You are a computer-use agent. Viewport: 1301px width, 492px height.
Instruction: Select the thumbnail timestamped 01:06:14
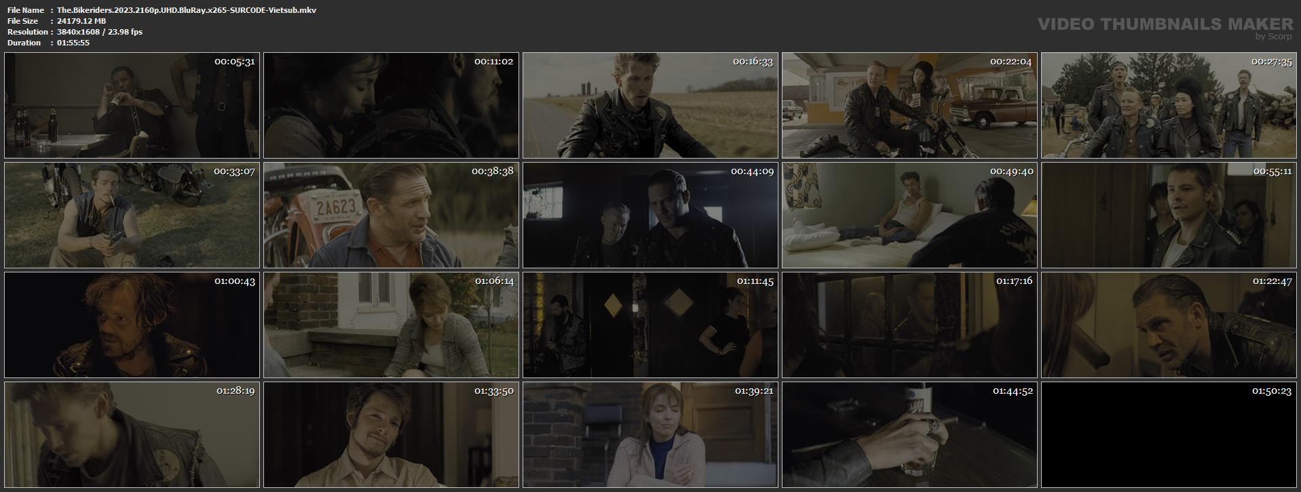[391, 325]
